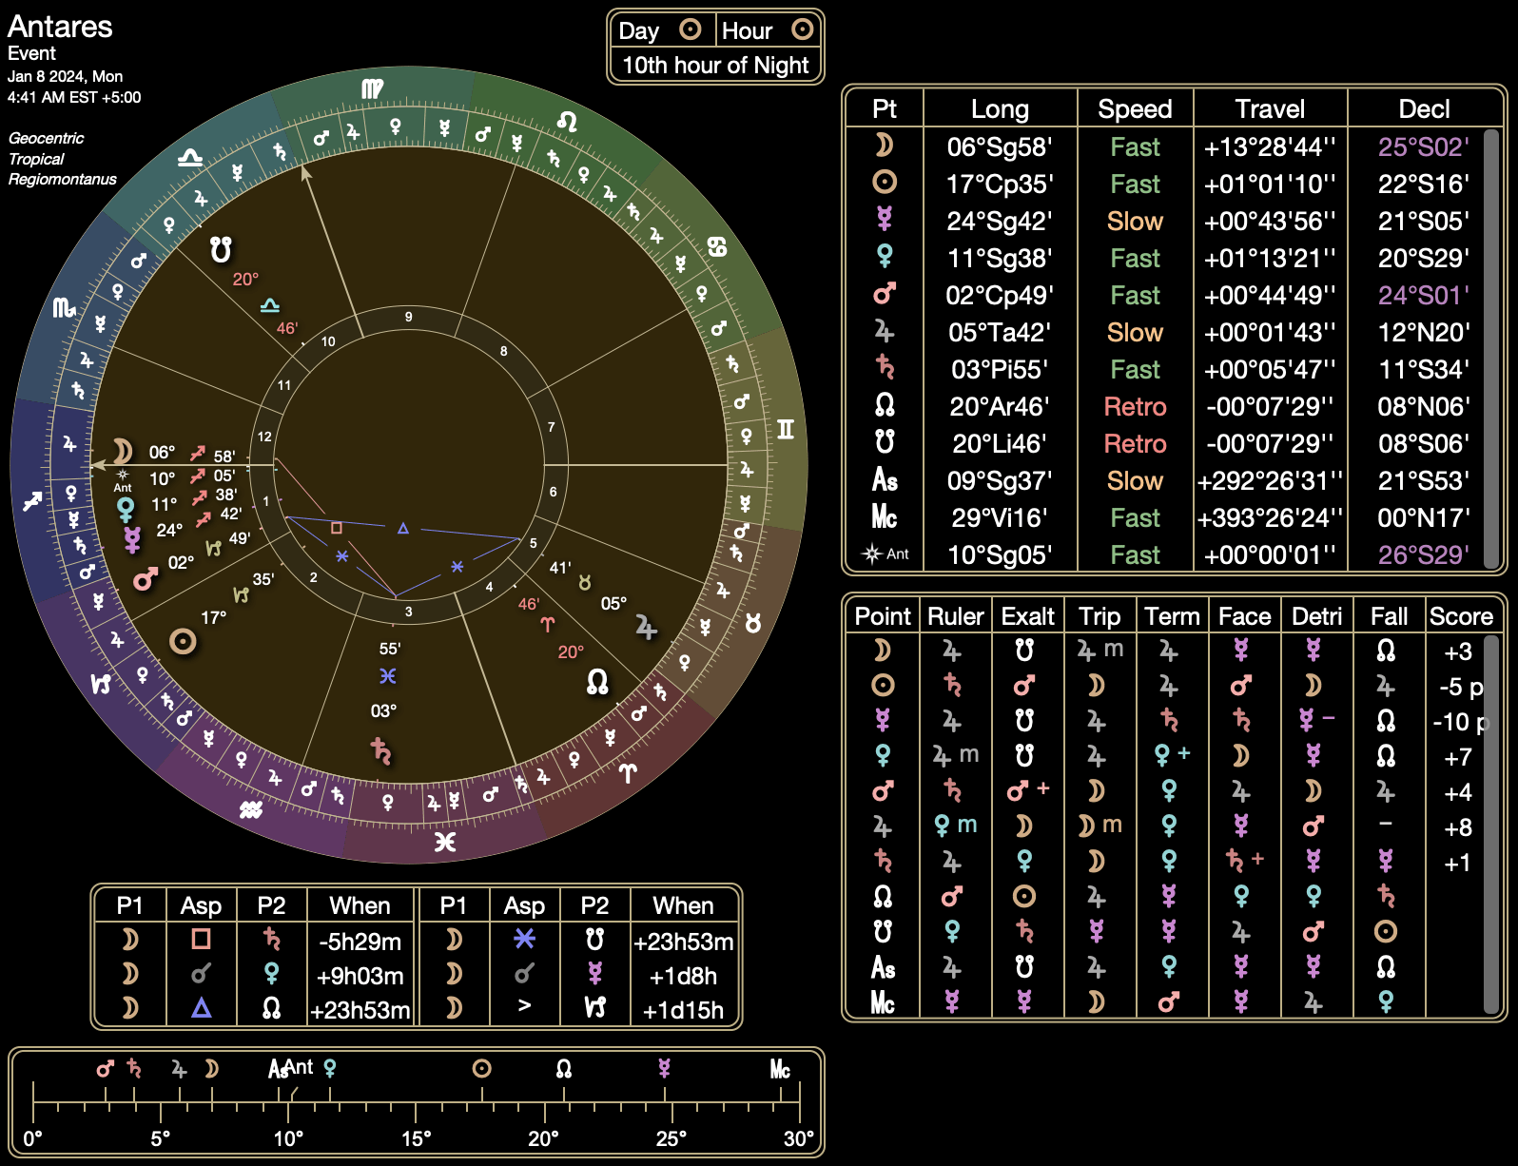Select the South Node symbol in the wheel
Image resolution: width=1518 pixels, height=1166 pixels.
[x=221, y=250]
